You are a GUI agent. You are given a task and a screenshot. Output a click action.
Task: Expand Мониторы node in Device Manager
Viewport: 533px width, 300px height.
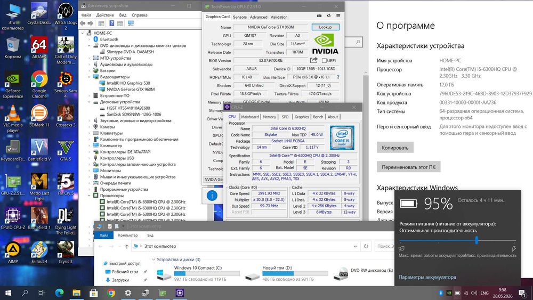point(90,171)
